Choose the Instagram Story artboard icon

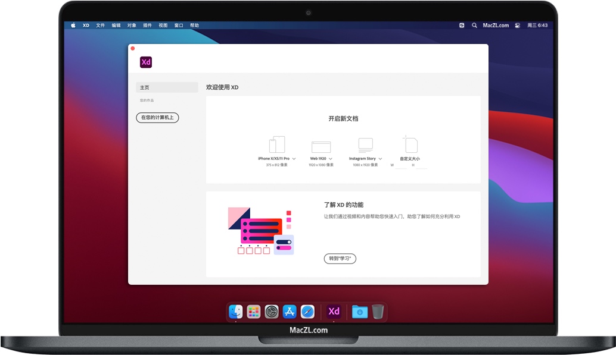[365, 145]
